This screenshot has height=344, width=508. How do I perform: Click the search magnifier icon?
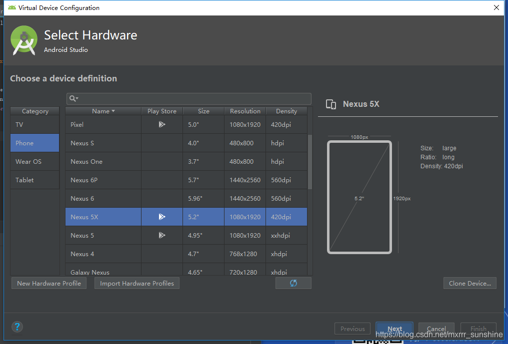pos(73,98)
